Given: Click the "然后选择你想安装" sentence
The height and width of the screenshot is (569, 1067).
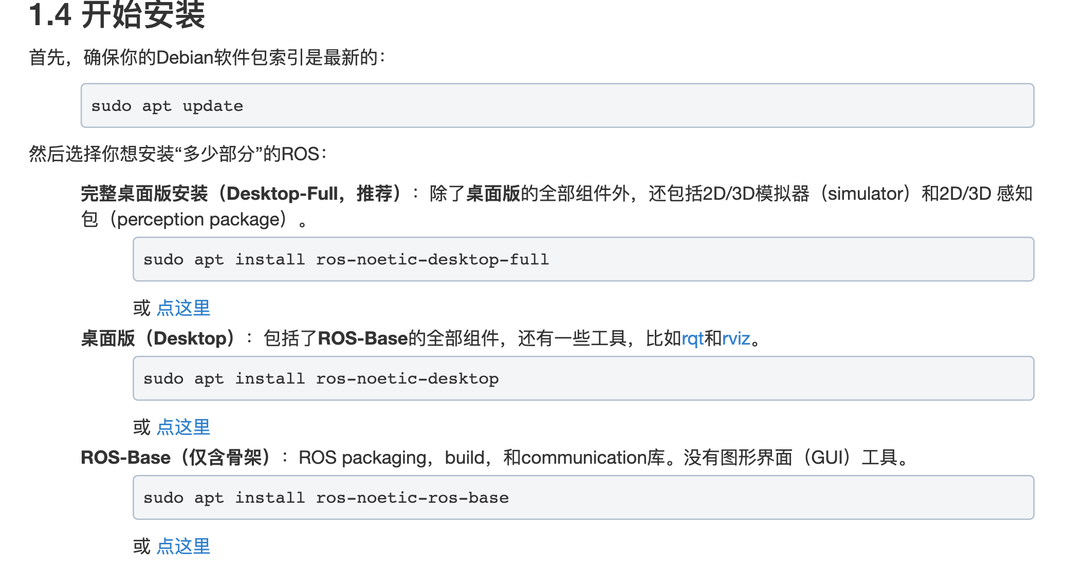Looking at the screenshot, I should 177,154.
